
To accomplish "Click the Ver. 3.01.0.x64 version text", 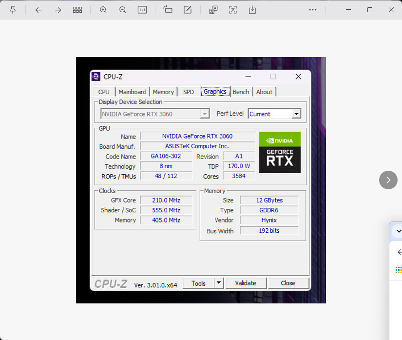I will 155,285.
